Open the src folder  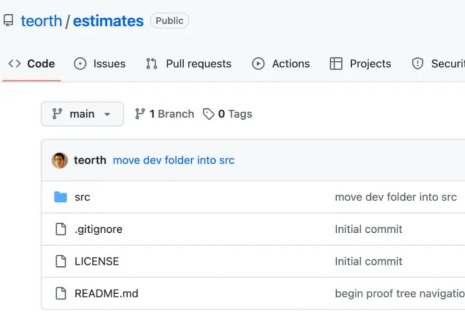coord(82,197)
